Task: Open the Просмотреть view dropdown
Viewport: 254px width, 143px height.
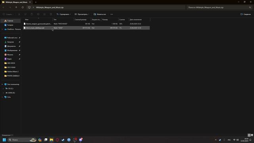Action: pos(82,14)
